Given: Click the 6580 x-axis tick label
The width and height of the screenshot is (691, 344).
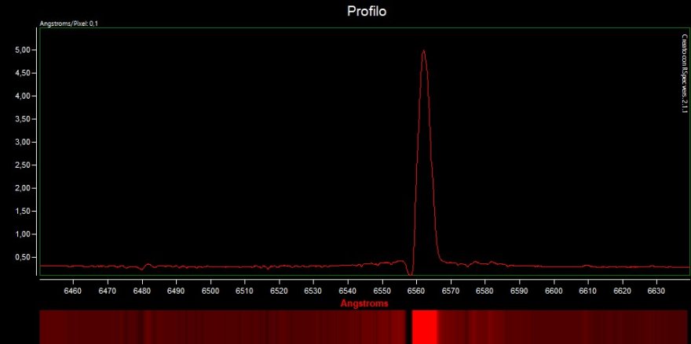Looking at the screenshot, I should coord(484,291).
